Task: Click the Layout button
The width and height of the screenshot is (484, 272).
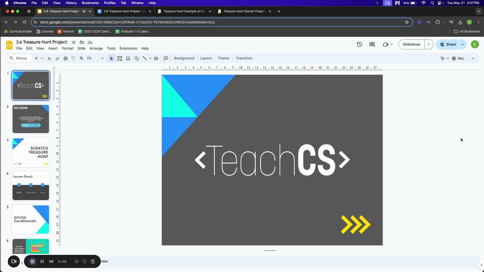Action: pos(206,58)
